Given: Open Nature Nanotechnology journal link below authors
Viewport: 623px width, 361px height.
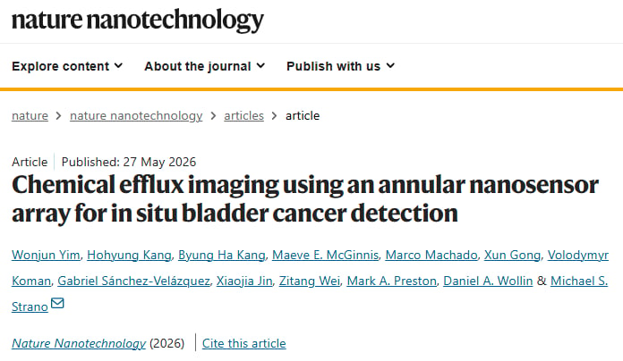Looking at the screenshot, I should [x=79, y=343].
